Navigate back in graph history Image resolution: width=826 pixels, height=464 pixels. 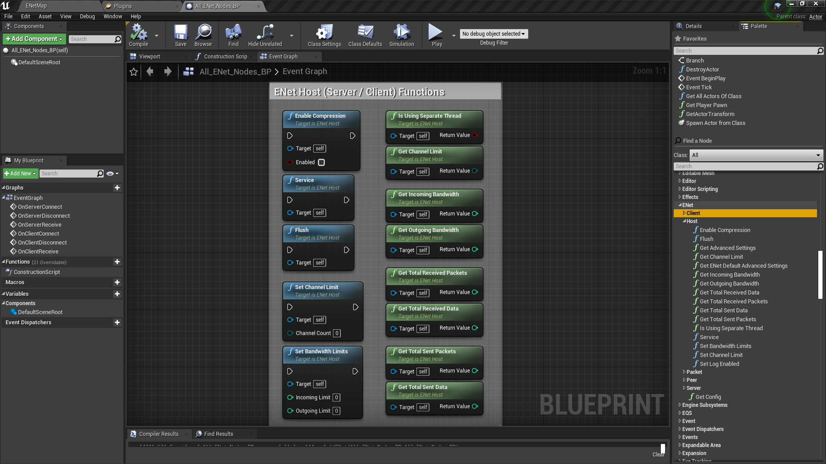coord(150,71)
